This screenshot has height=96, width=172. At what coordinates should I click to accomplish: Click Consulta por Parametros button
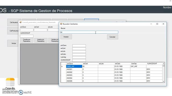click(x=27, y=40)
